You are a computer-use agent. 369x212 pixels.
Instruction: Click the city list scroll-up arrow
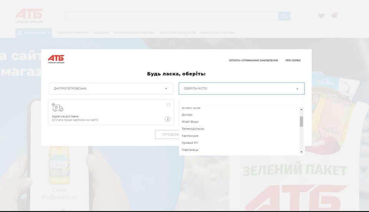tap(301, 109)
